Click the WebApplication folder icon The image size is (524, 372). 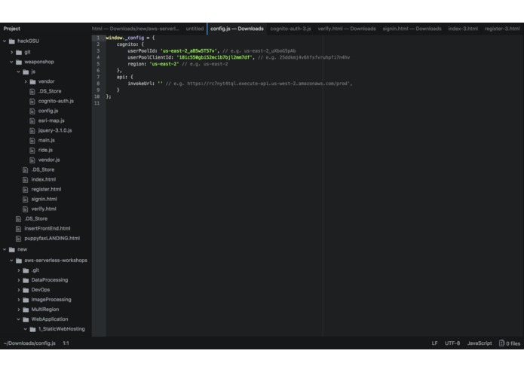point(26,319)
